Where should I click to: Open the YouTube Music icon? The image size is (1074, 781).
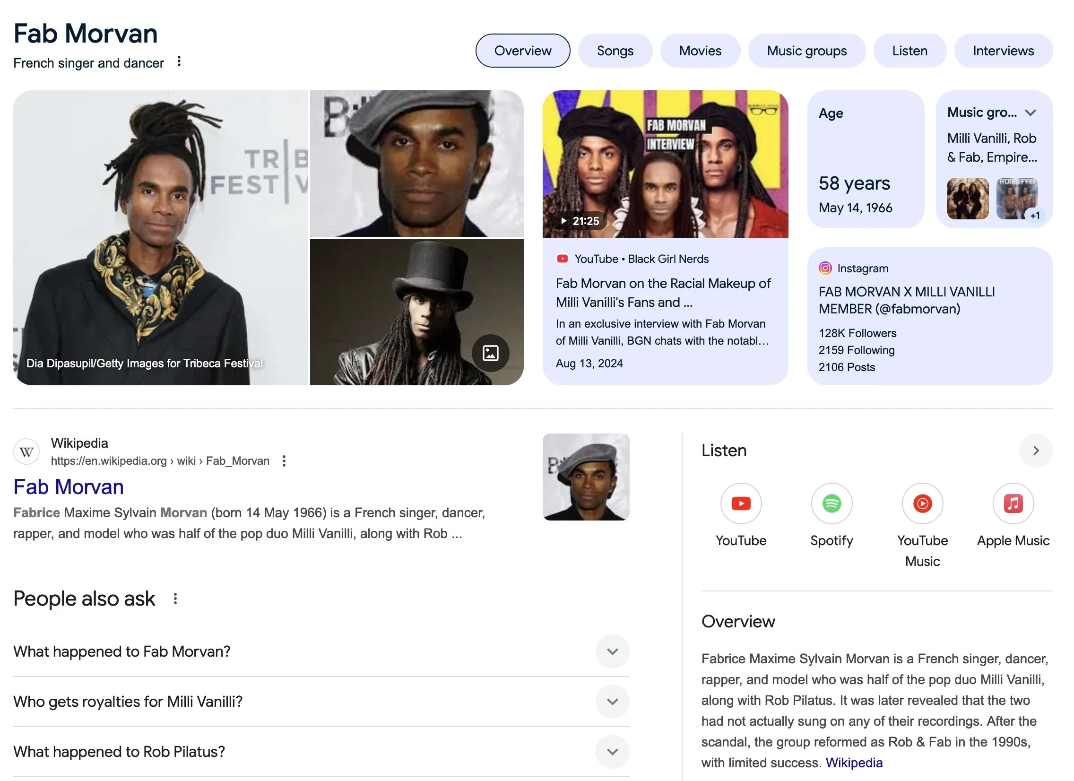click(x=922, y=503)
